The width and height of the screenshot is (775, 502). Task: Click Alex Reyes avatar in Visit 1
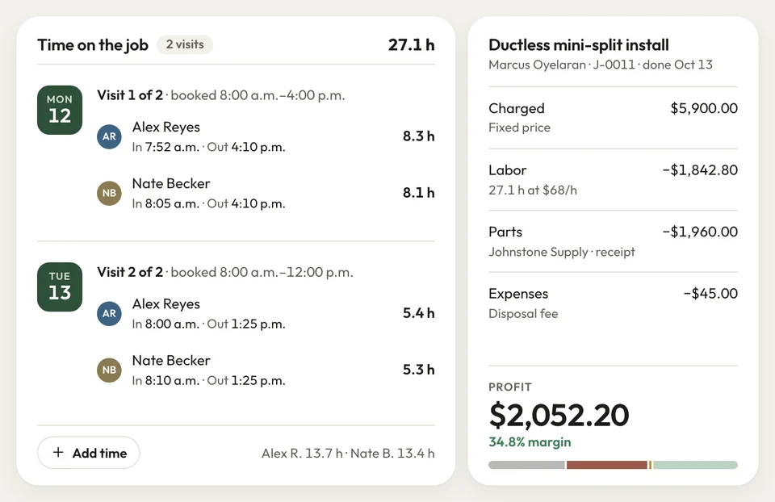109,136
